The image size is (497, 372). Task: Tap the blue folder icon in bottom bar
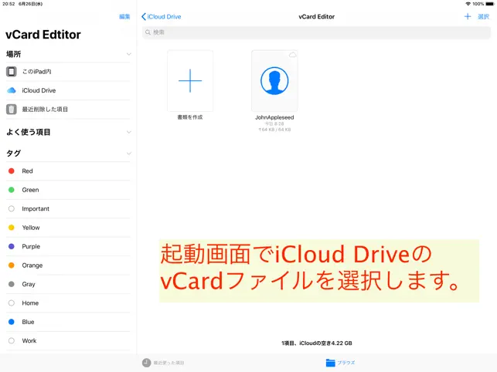click(330, 363)
